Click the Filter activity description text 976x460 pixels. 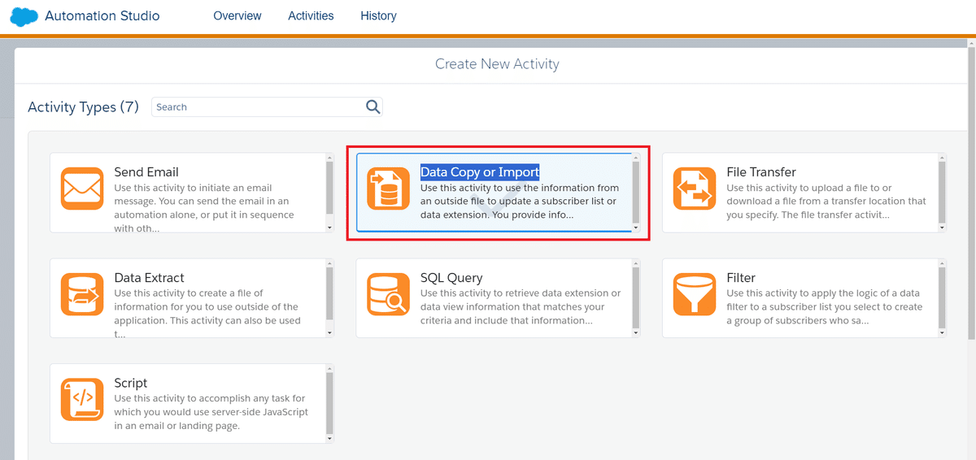[x=825, y=306]
